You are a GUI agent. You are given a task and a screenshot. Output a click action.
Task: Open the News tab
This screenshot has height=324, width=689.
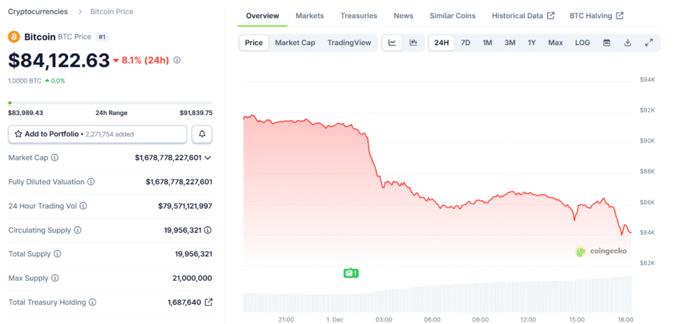click(x=404, y=16)
